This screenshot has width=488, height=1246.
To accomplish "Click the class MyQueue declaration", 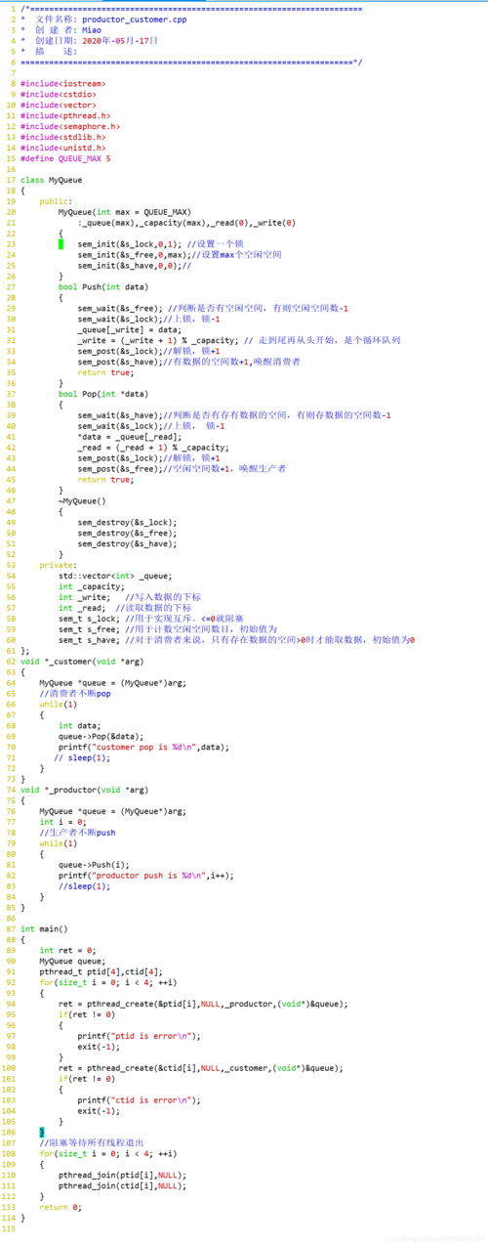I will click(51, 180).
